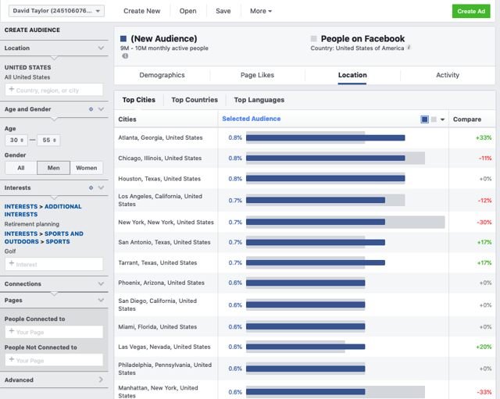Click the Miami, Florida city row

305,326
